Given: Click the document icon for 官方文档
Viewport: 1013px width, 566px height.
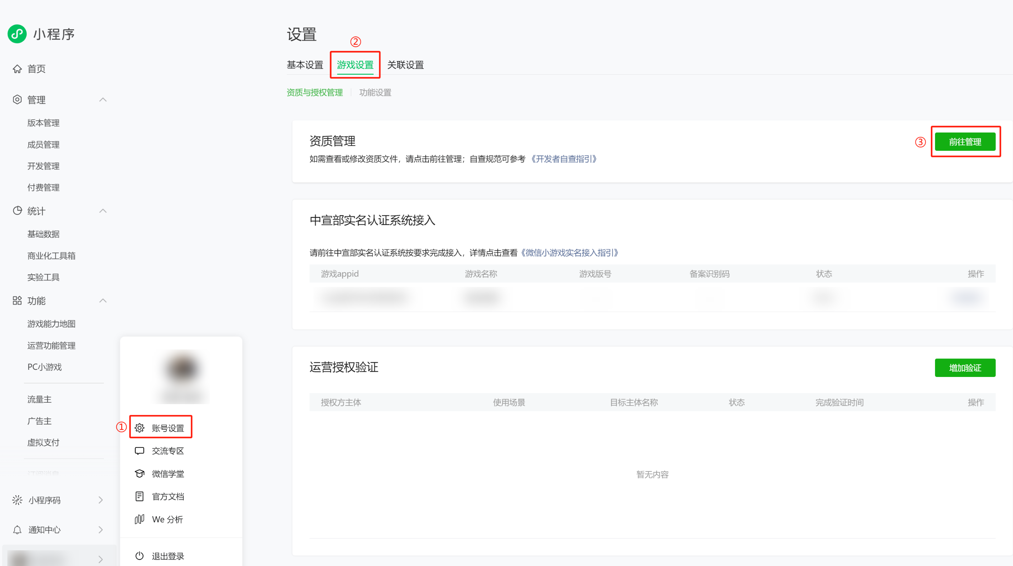Looking at the screenshot, I should [140, 496].
